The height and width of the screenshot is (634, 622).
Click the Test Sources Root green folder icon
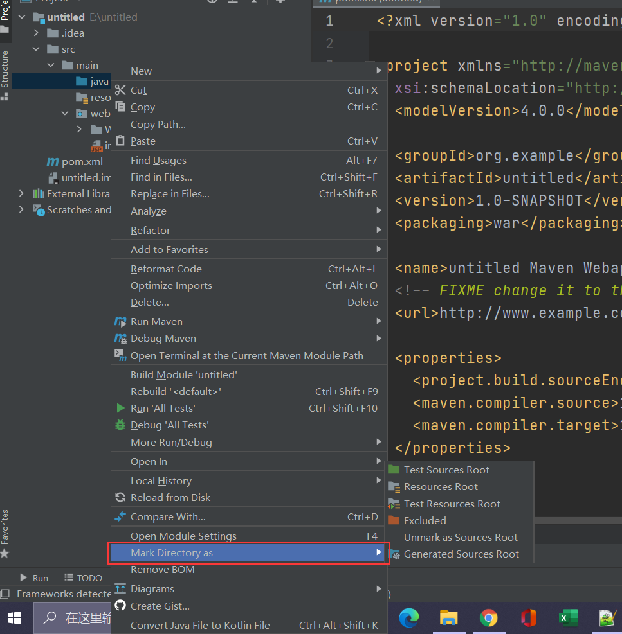pyautogui.click(x=394, y=470)
